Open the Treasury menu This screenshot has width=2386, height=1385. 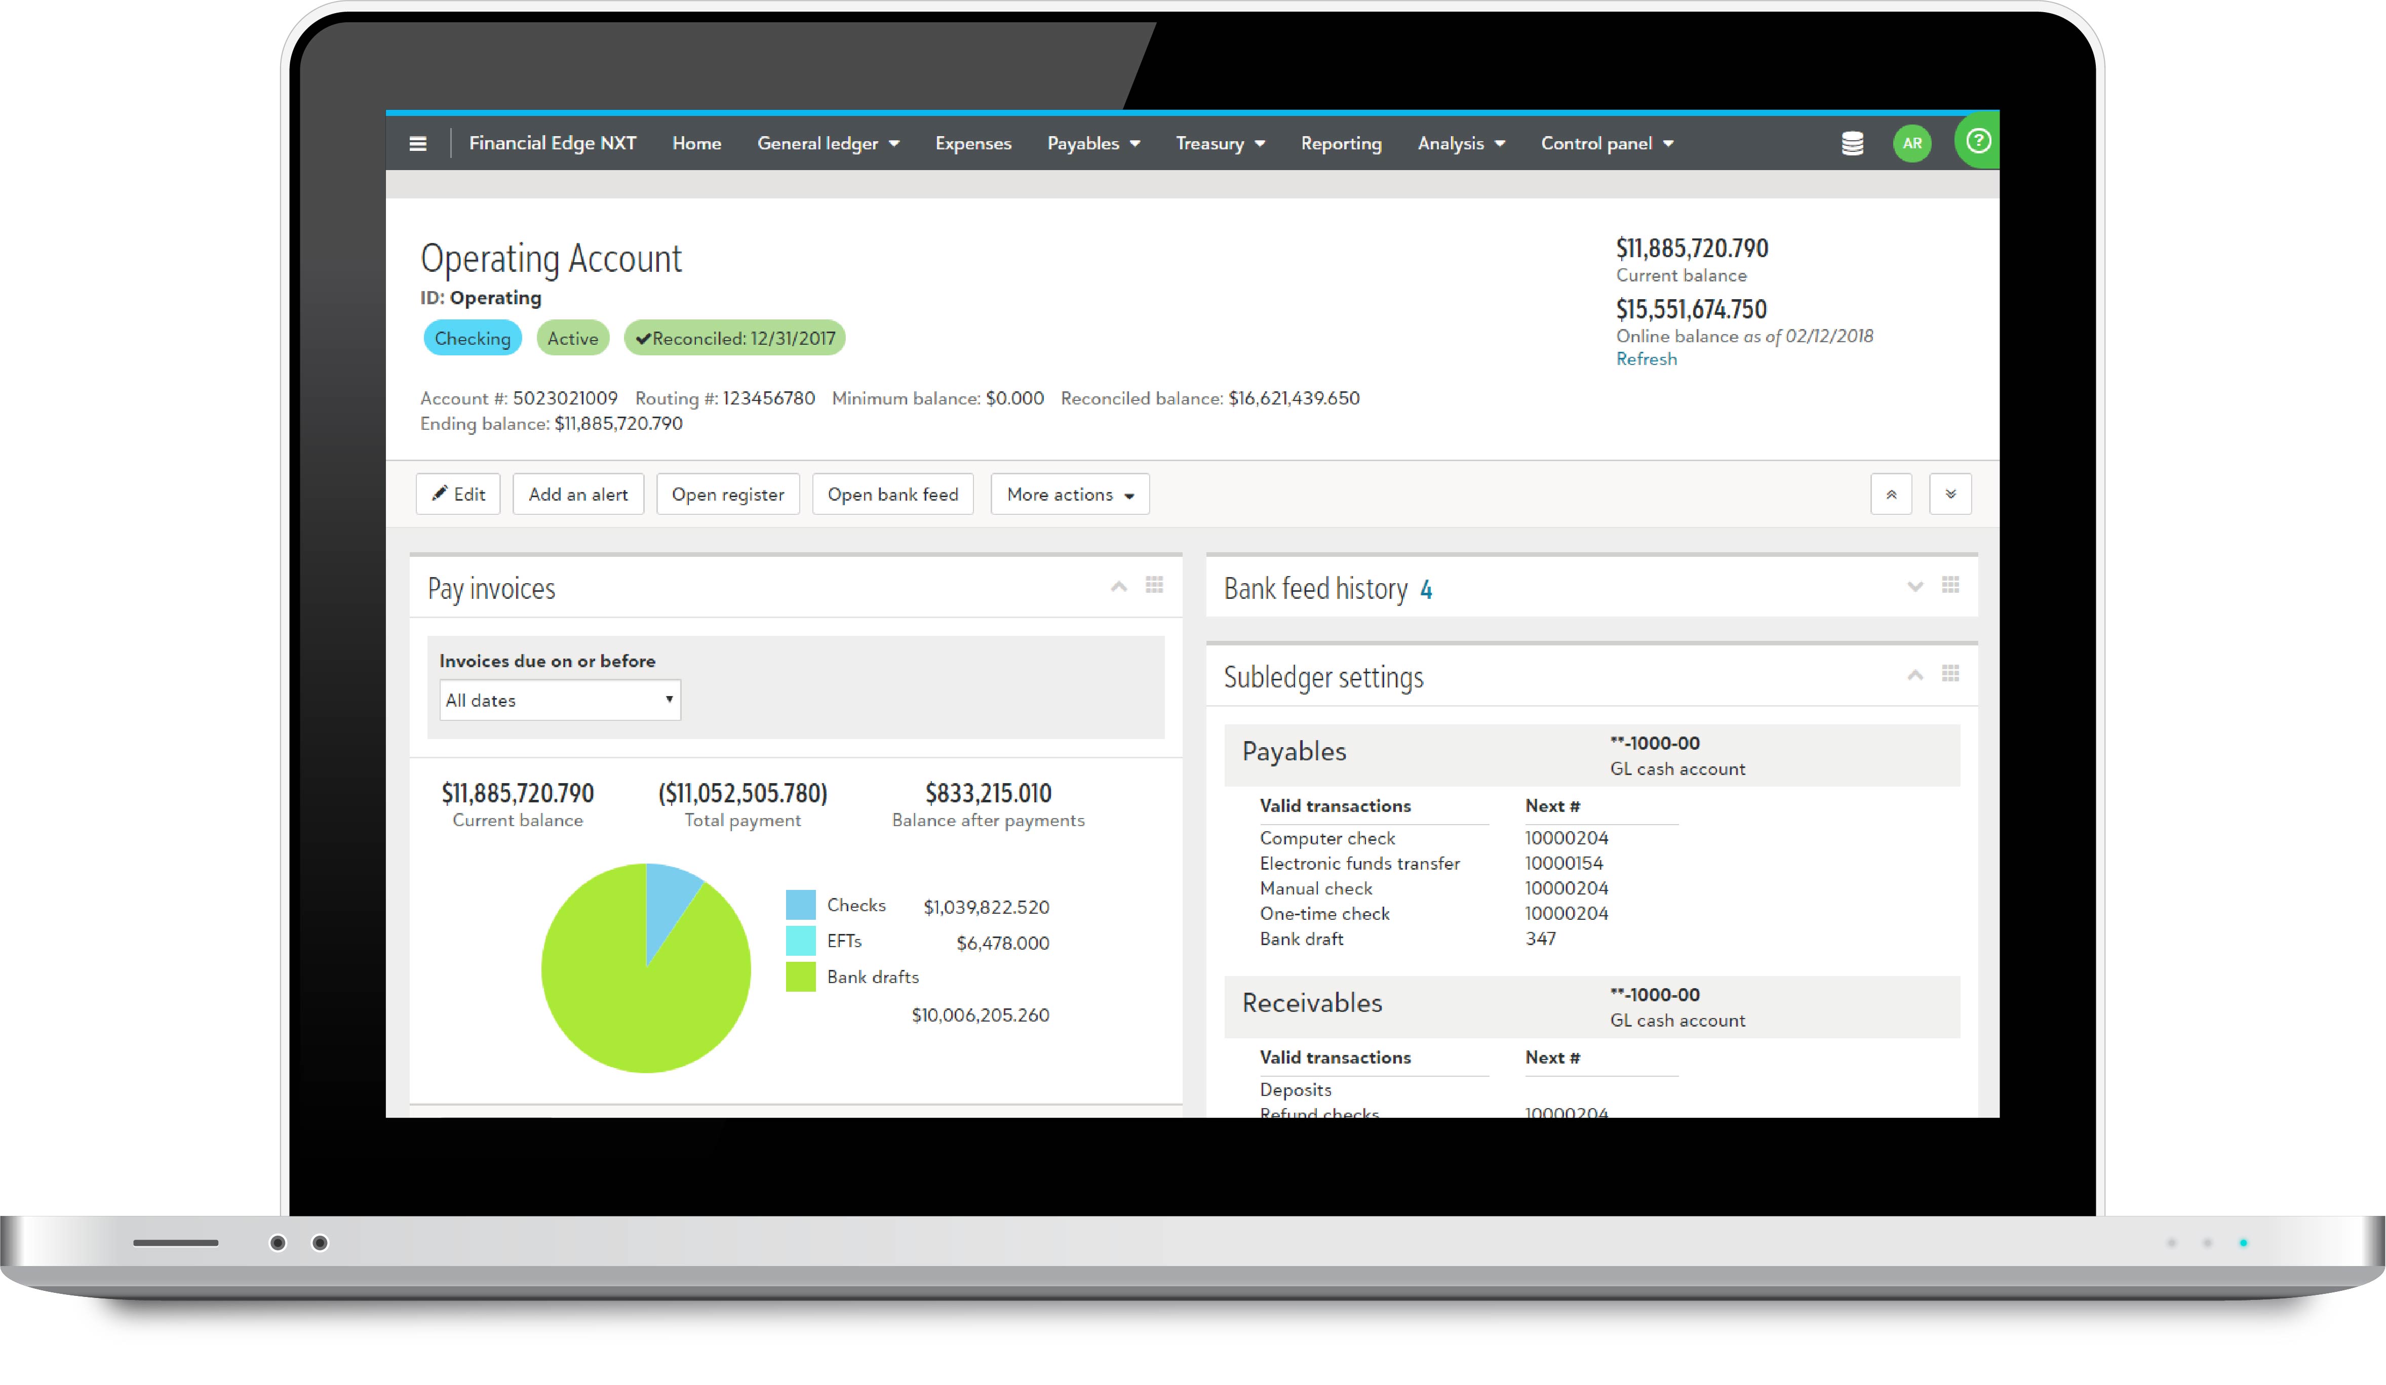[1221, 144]
